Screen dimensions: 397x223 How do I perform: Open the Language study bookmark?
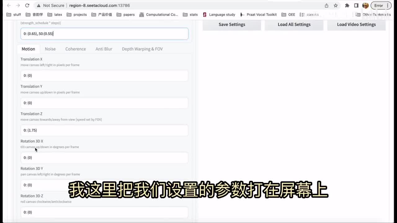219,15
